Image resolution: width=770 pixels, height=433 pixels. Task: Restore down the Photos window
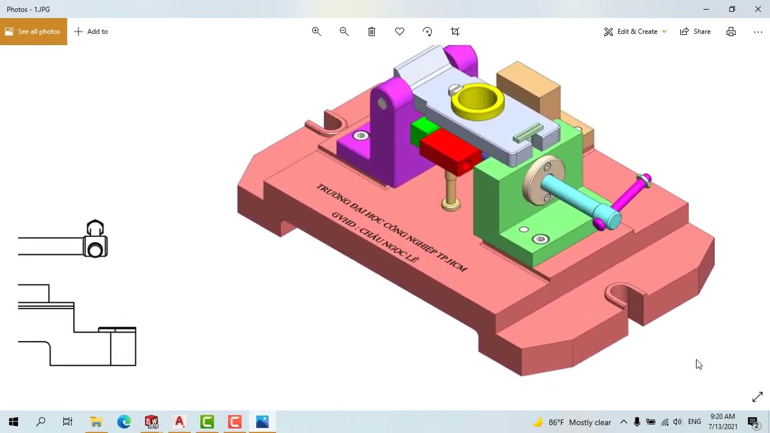732,9
